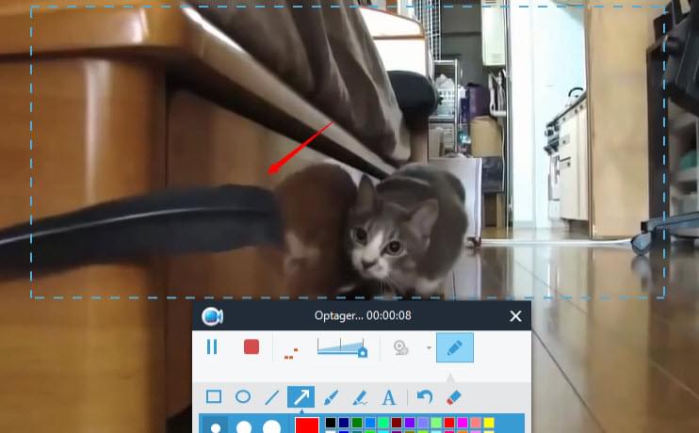The image size is (699, 433).
Task: Select the Highlighter tool
Action: coord(359,397)
